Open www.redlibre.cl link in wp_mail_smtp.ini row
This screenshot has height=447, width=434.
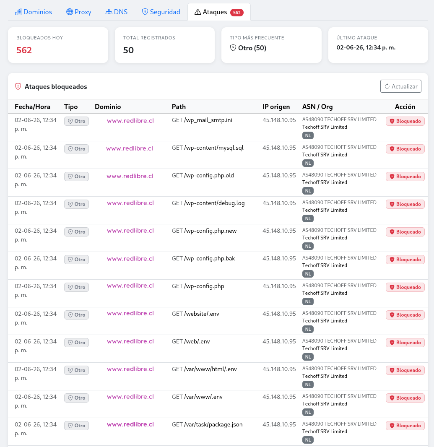[130, 121]
